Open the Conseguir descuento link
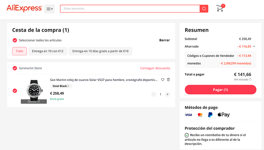Image resolution: width=264 pixels, height=150 pixels. coord(155,68)
